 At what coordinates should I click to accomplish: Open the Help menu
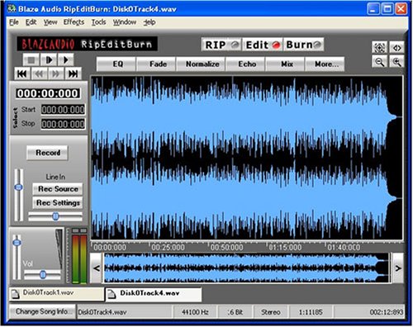(x=150, y=22)
